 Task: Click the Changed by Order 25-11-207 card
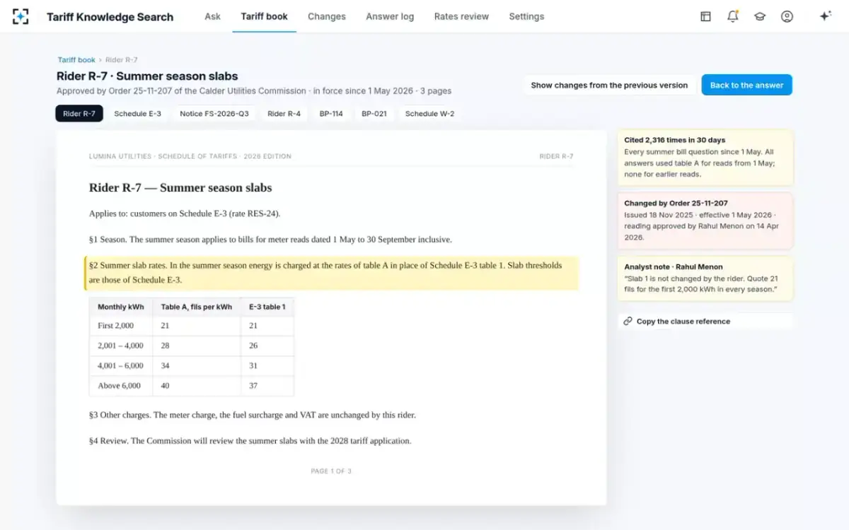point(705,220)
